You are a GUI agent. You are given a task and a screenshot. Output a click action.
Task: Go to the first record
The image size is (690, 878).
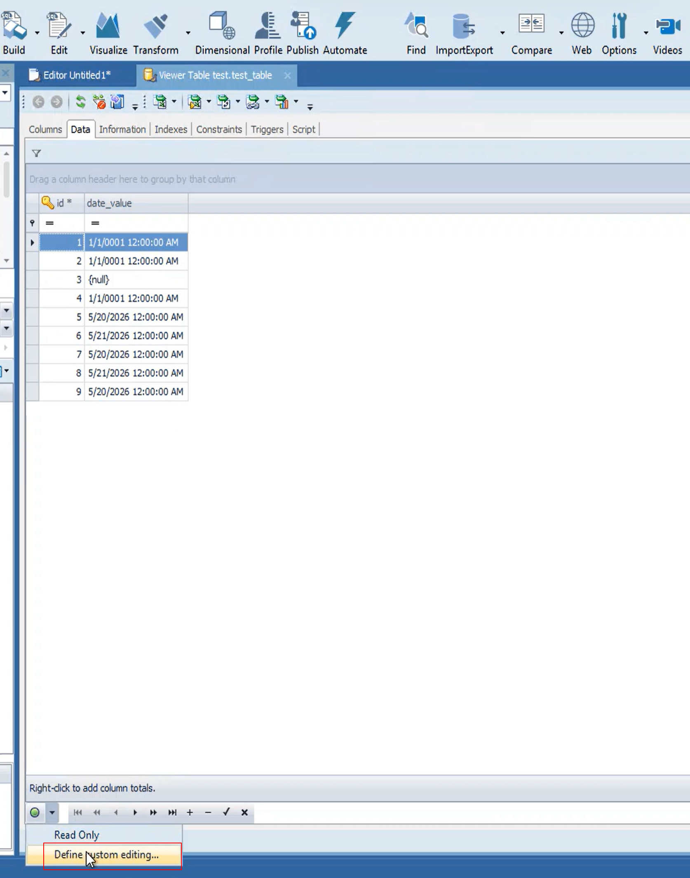[x=77, y=812]
